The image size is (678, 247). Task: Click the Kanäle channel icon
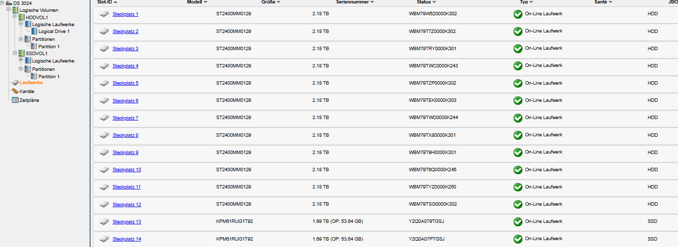[15, 91]
